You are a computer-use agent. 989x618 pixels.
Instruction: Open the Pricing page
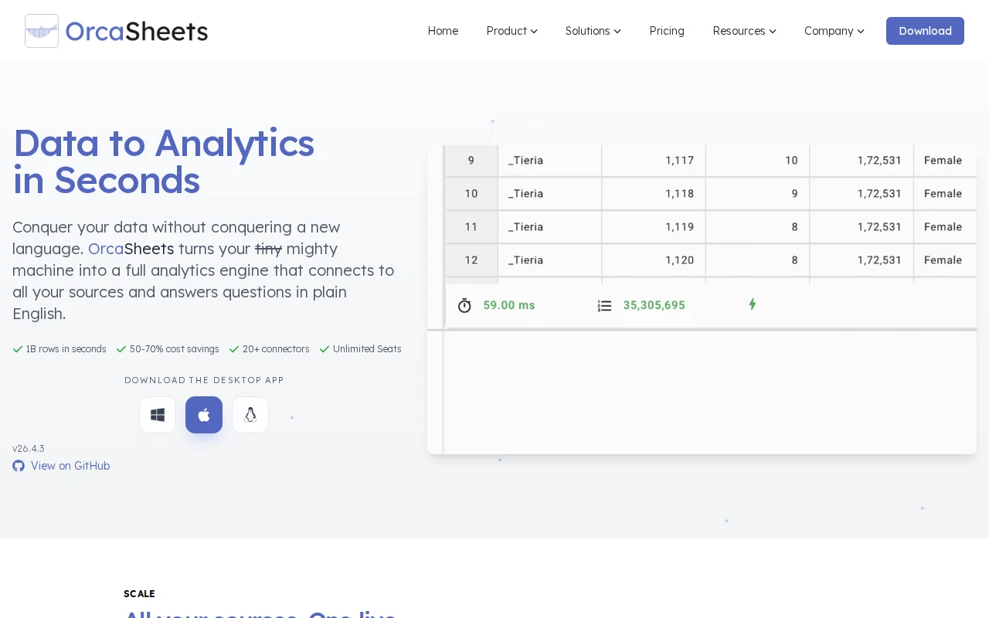pyautogui.click(x=667, y=31)
